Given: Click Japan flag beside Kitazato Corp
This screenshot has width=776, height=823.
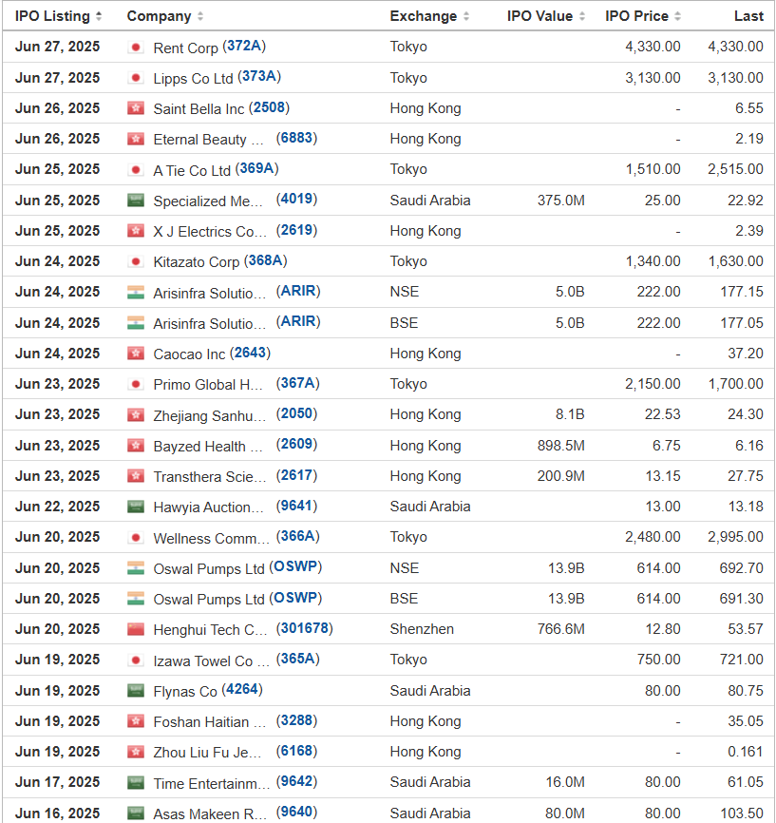Looking at the screenshot, I should 136,260.
